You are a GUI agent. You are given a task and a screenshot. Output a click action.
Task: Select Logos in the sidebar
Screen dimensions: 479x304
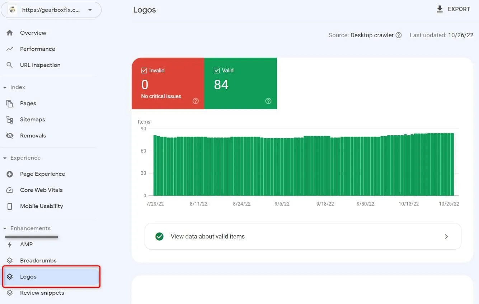coord(51,277)
